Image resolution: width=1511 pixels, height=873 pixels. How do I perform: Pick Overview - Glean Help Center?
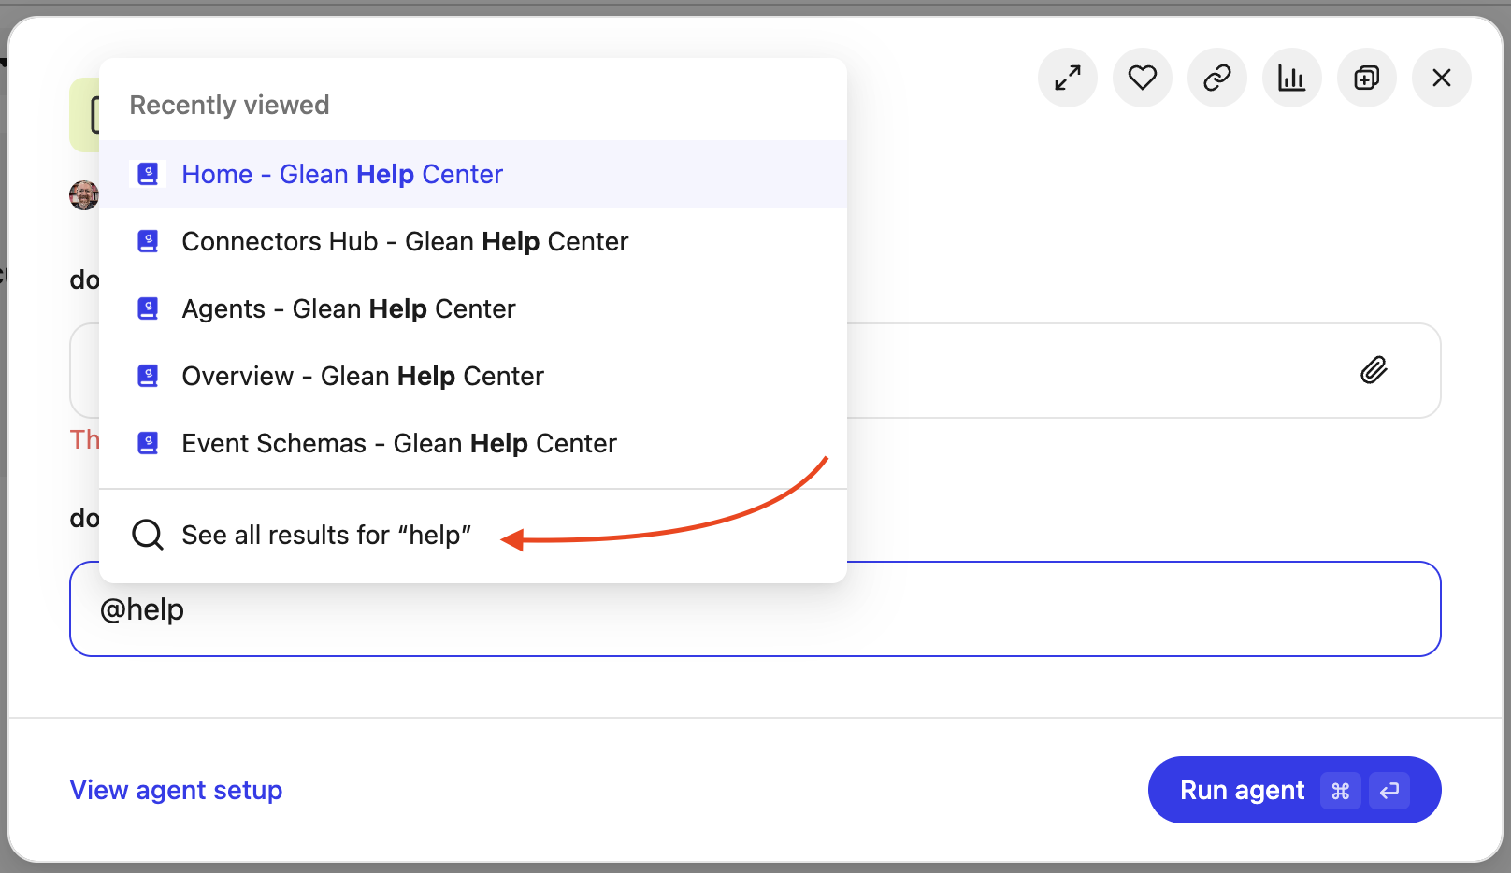pos(473,376)
